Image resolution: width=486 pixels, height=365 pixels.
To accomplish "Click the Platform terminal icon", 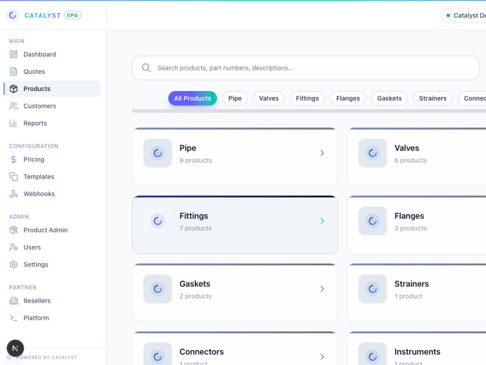I will (13, 318).
